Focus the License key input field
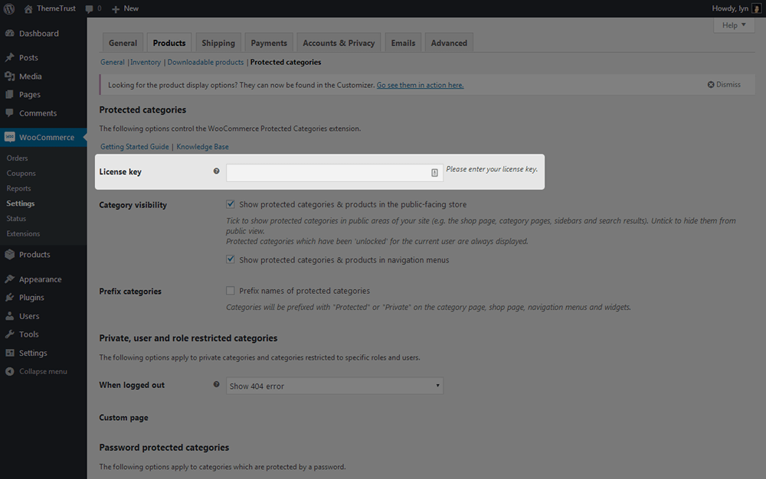Image resolution: width=766 pixels, height=479 pixels. pyautogui.click(x=335, y=173)
